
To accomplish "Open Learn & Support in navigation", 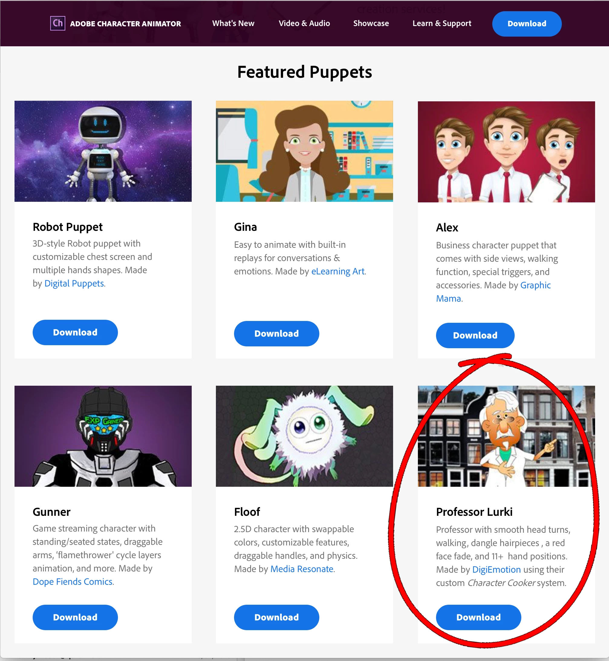I will pyautogui.click(x=441, y=23).
